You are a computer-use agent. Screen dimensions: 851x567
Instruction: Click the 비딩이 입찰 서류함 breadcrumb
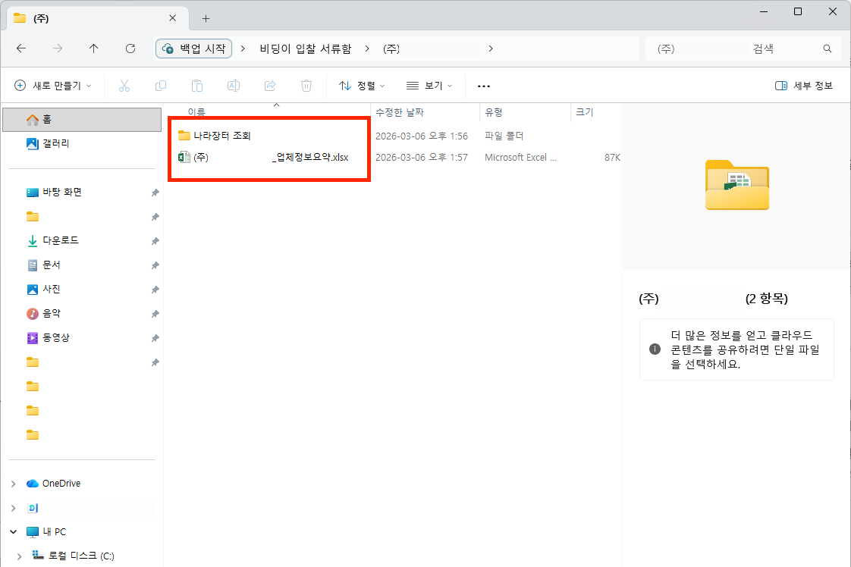point(306,49)
